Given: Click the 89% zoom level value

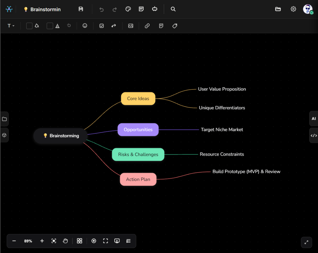Looking at the screenshot, I should 28,241.
